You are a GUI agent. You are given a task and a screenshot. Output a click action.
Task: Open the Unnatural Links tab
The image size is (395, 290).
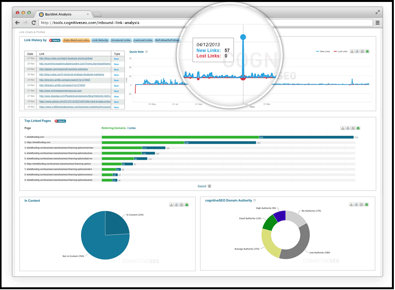click(x=121, y=40)
